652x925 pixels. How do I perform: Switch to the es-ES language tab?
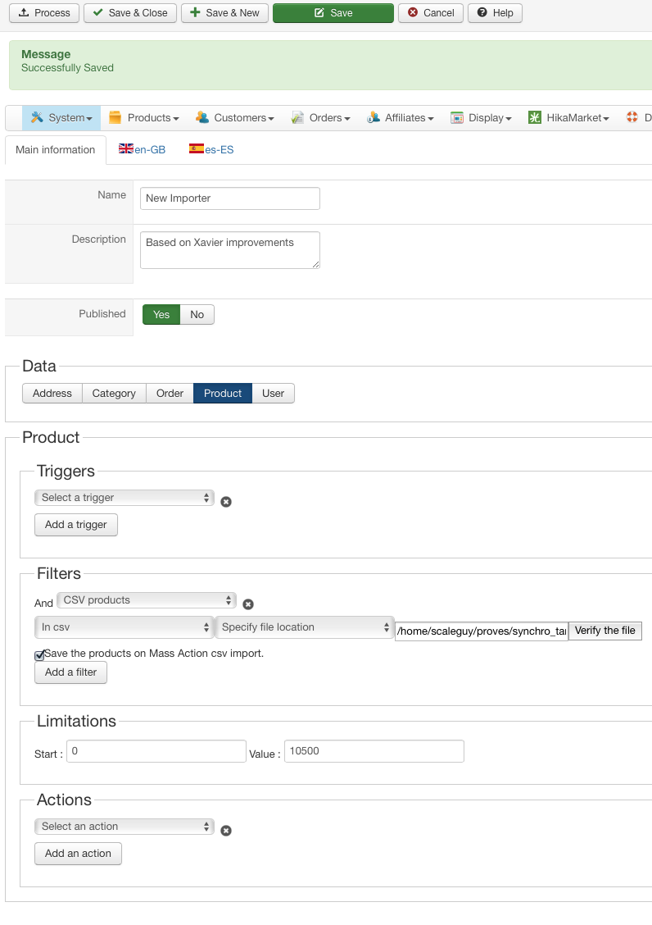pos(211,150)
